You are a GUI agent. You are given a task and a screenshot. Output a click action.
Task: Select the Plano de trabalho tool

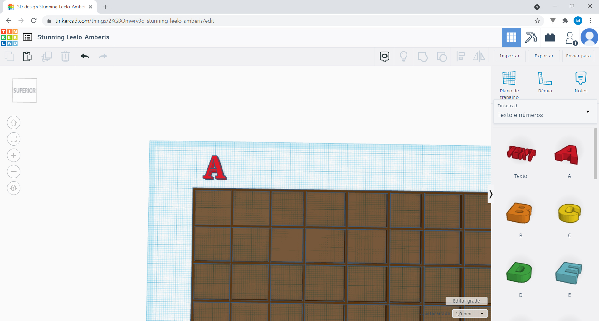[509, 85]
